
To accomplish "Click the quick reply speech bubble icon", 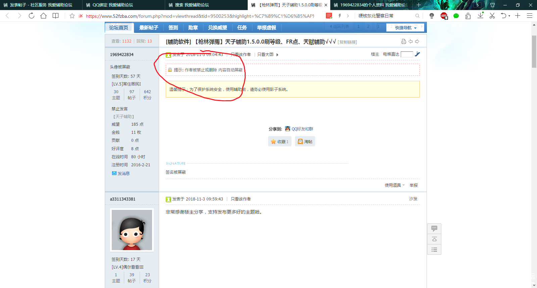I will (x=434, y=229).
